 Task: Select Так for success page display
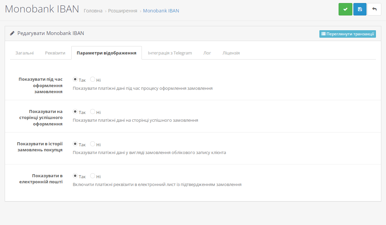tap(75, 112)
